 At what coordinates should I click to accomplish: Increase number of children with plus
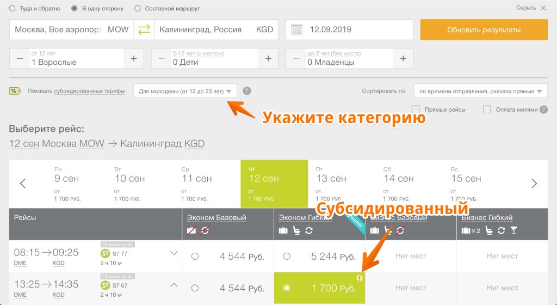pyautogui.click(x=268, y=58)
